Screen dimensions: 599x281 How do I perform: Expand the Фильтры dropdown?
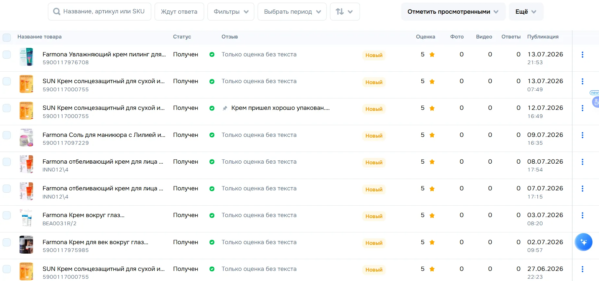tap(231, 12)
